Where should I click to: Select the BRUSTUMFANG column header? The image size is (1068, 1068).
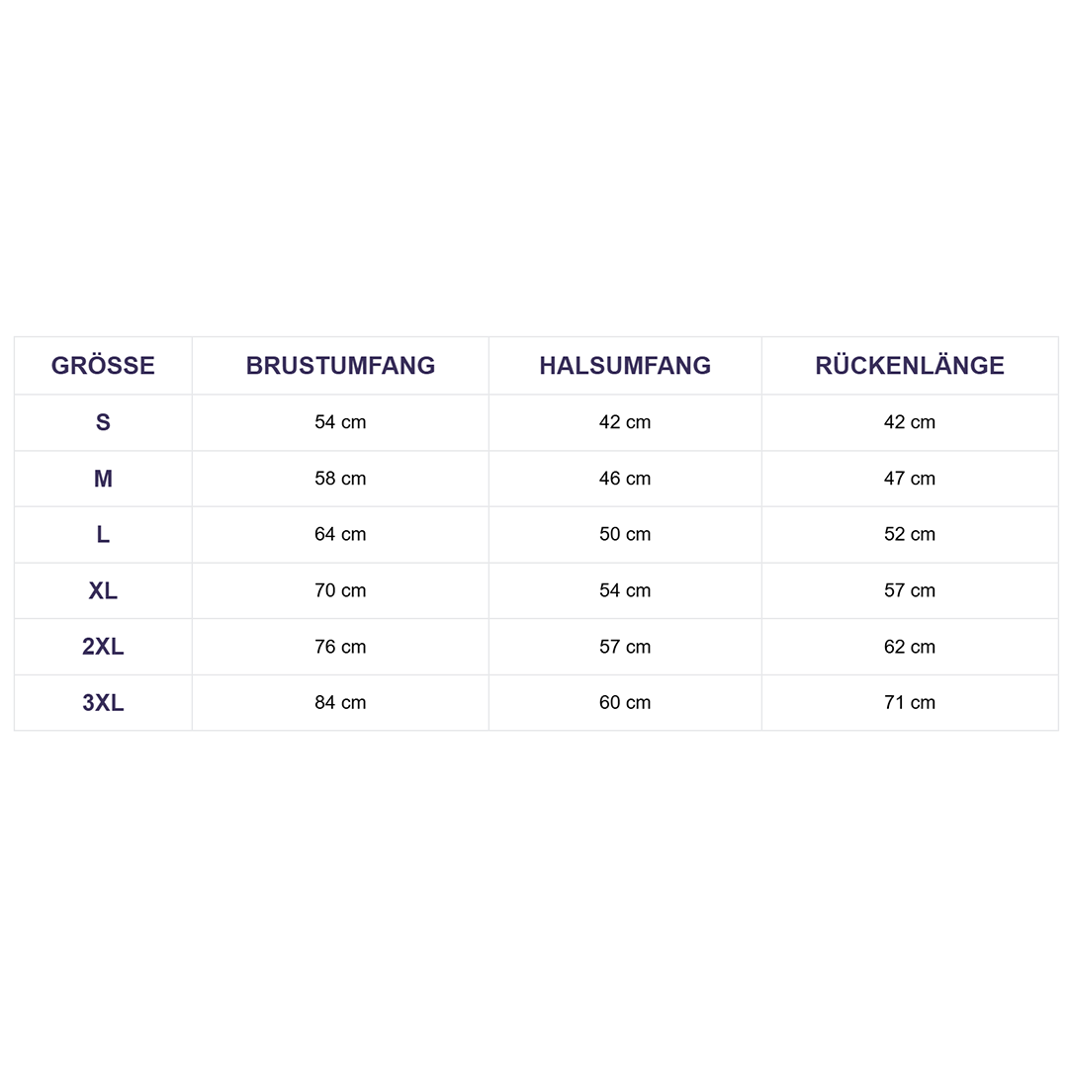coord(340,366)
